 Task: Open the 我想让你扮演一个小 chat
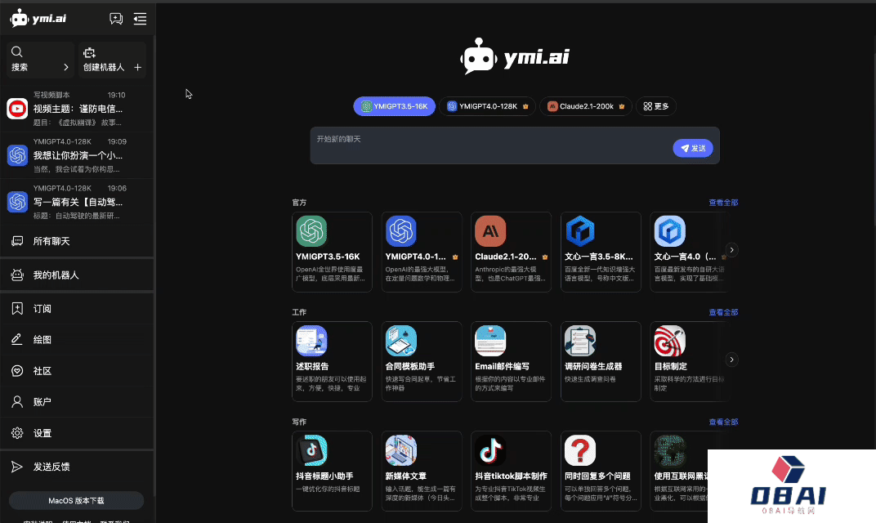77,155
